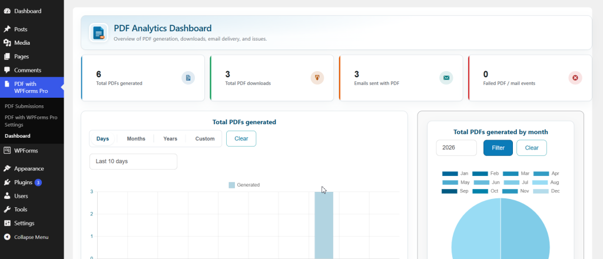Viewport: 603px width, 259px height.
Task: Switch to the Years tab
Action: (170, 139)
